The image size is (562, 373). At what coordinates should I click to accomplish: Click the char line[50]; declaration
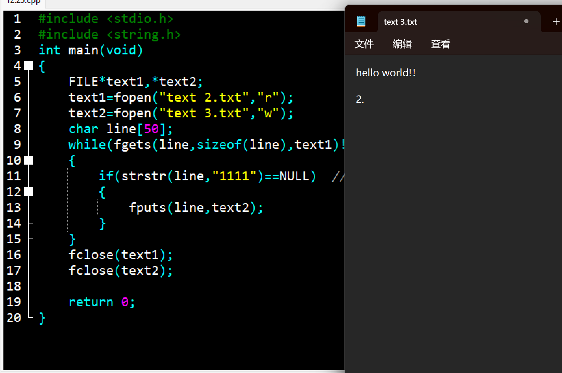tap(121, 129)
